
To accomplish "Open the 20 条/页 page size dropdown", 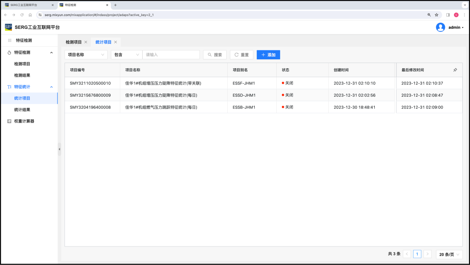I will click(449, 254).
